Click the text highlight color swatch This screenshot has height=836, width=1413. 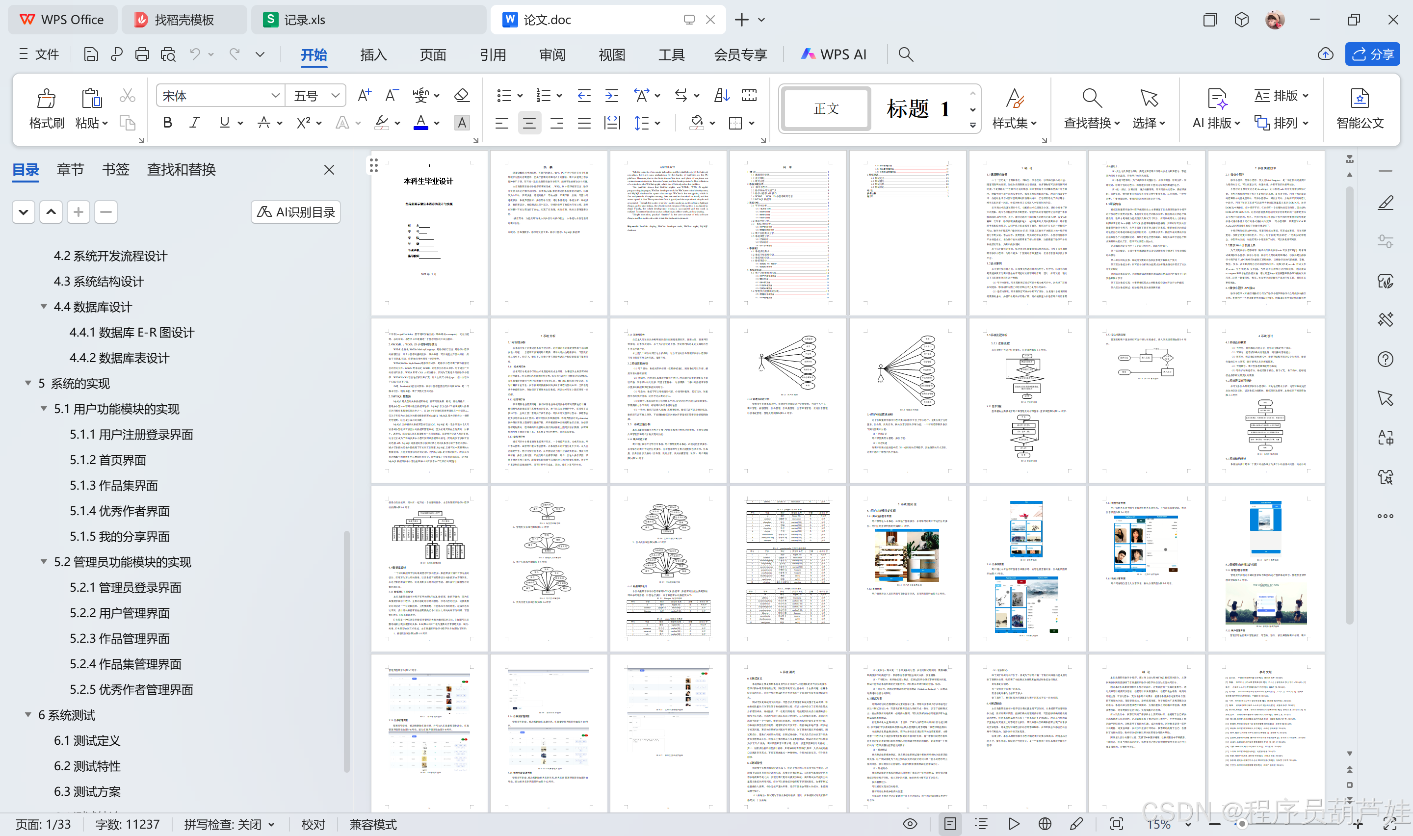click(x=382, y=122)
